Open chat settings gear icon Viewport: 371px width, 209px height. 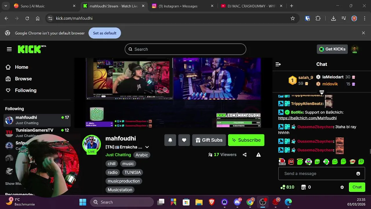point(342,187)
